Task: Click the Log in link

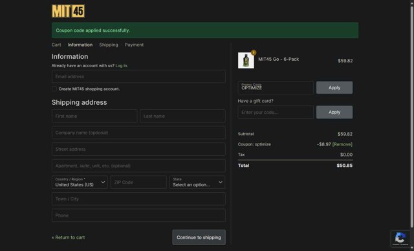Action: tap(121, 65)
